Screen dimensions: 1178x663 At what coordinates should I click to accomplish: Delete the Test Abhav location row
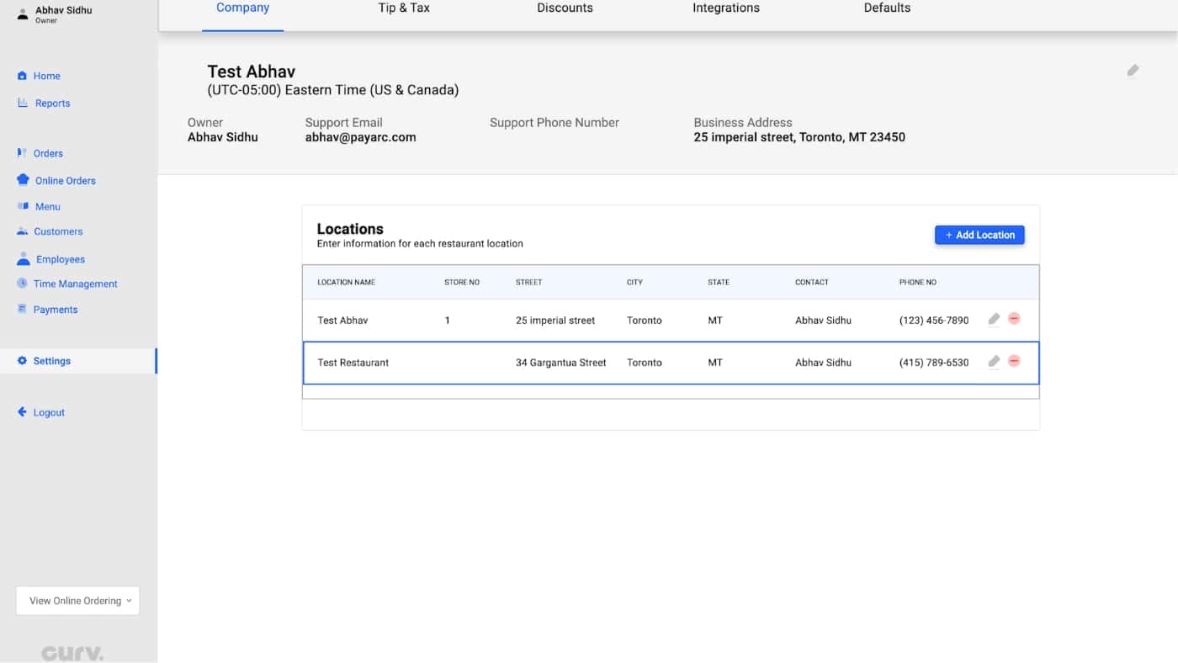pyautogui.click(x=1014, y=319)
